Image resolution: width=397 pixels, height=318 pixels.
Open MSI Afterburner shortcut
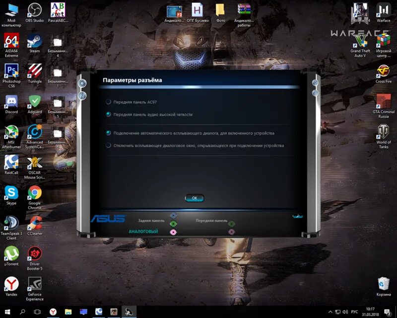pyautogui.click(x=11, y=137)
